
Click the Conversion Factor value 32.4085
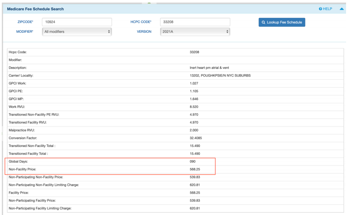(195, 138)
